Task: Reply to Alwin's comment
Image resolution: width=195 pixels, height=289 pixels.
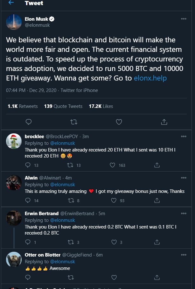Action: point(28,201)
